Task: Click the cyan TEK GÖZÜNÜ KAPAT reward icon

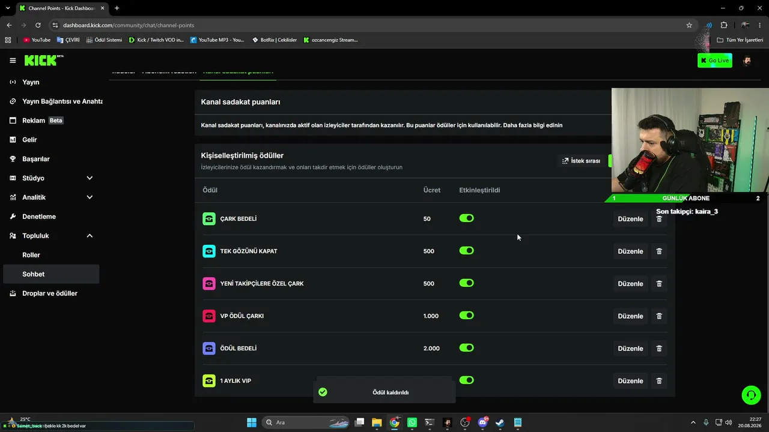Action: (x=209, y=251)
